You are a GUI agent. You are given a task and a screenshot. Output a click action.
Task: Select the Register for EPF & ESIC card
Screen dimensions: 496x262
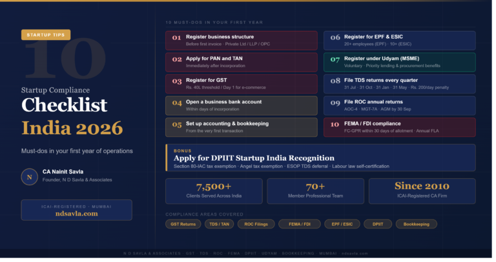tap(400, 41)
